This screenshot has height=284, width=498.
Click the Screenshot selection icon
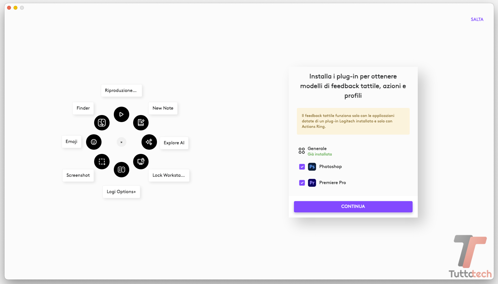[102, 162]
